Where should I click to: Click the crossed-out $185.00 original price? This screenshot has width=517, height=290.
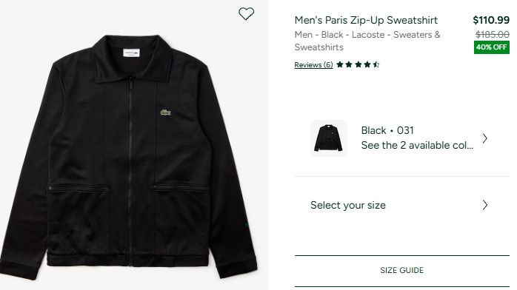click(493, 34)
